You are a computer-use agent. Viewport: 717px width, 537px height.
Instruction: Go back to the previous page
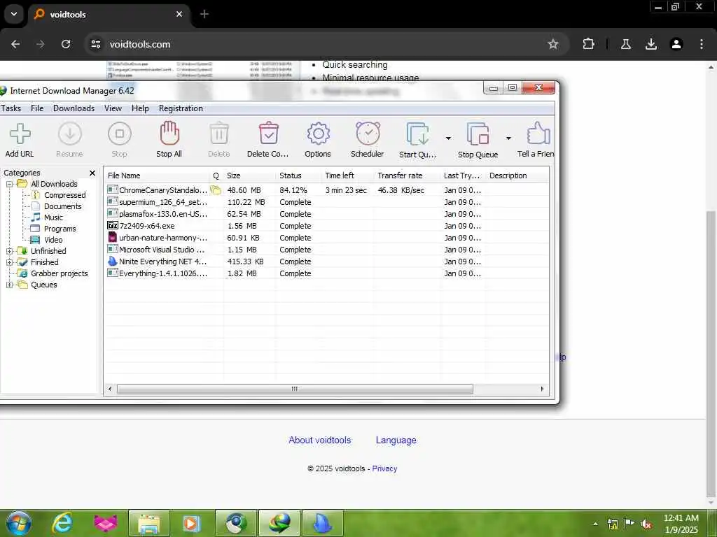point(15,44)
